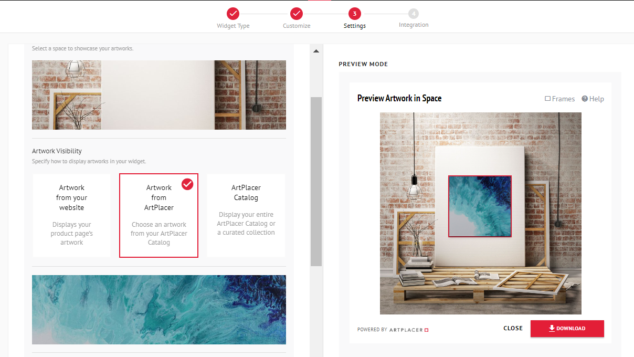Click the Widget Type step checkmark icon
The height and width of the screenshot is (357, 634).
[x=233, y=14]
